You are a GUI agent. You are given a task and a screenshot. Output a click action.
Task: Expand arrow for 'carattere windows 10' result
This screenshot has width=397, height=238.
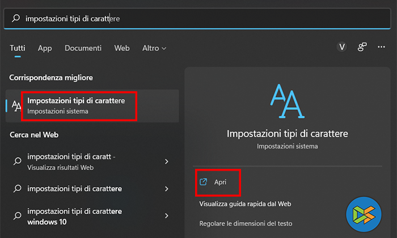pyautogui.click(x=166, y=216)
